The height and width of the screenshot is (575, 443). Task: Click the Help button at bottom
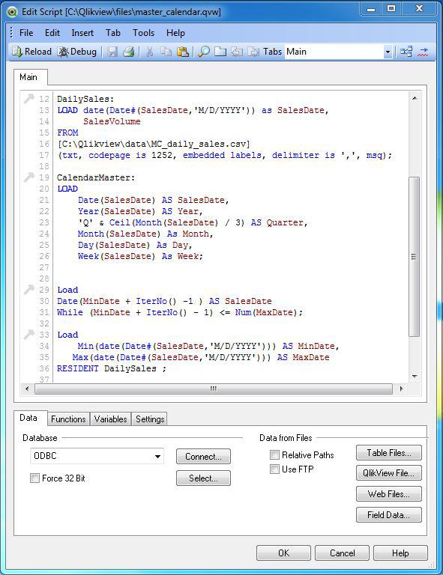point(400,553)
